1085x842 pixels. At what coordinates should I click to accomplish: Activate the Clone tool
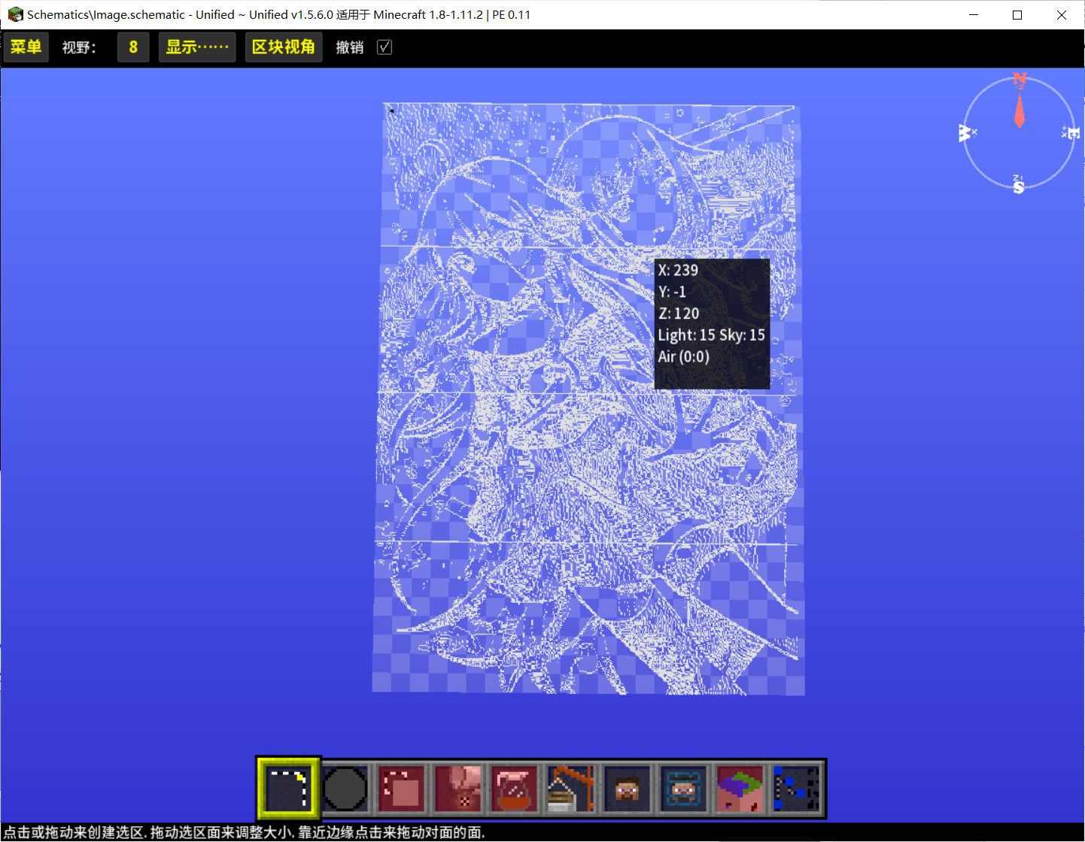402,789
